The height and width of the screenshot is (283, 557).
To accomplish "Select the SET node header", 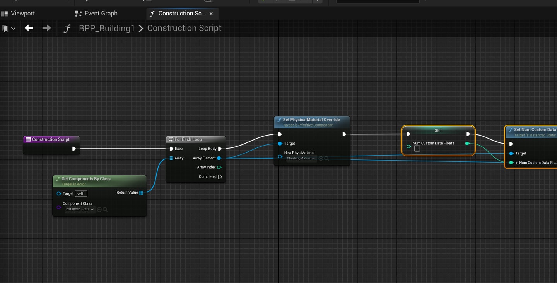I will [438, 130].
